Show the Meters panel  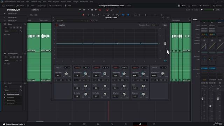click(x=192, y=6)
